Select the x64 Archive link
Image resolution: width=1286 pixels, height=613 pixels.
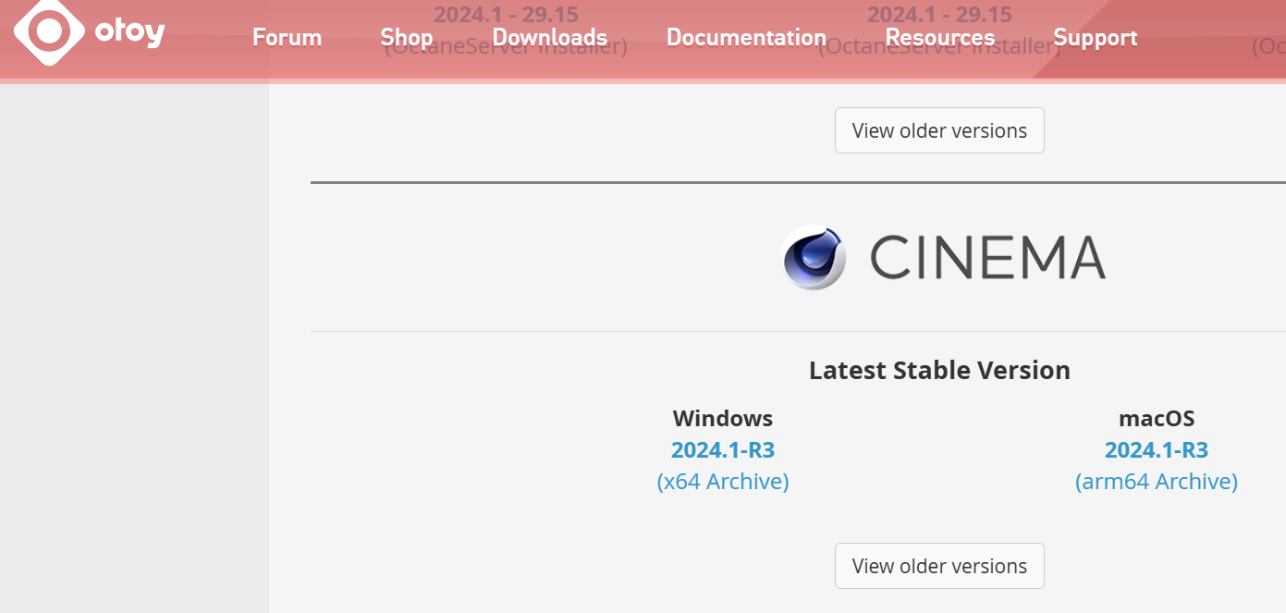point(723,482)
